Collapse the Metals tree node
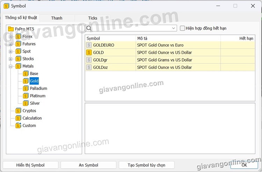Image resolution: width=262 pixels, height=172 pixels. [x=10, y=66]
